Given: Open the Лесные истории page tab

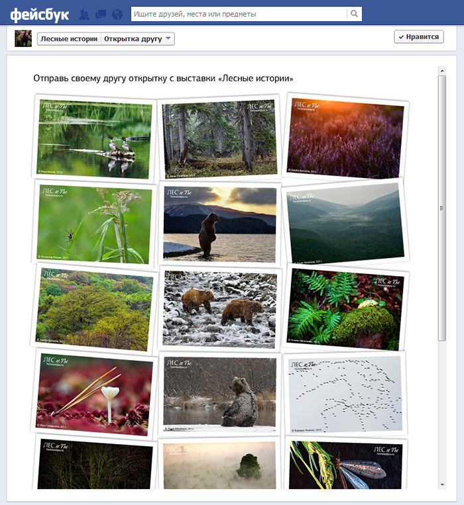Looking at the screenshot, I should (x=69, y=39).
